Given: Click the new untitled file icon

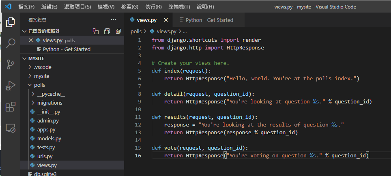Looking at the screenshot, I should pyautogui.click(x=96, y=31).
